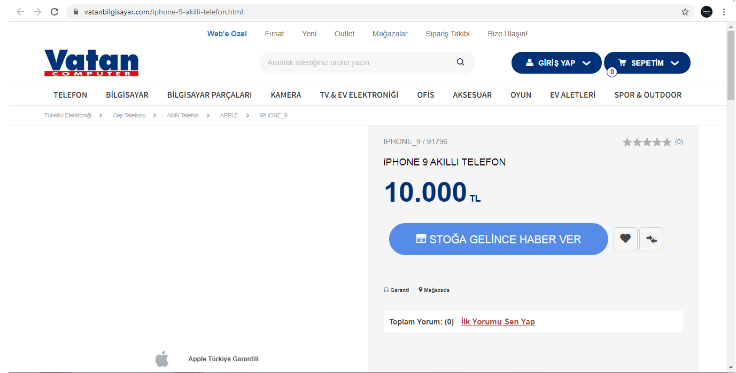Click Apple Türkiye Garantili text
736x373 pixels.
tap(223, 359)
